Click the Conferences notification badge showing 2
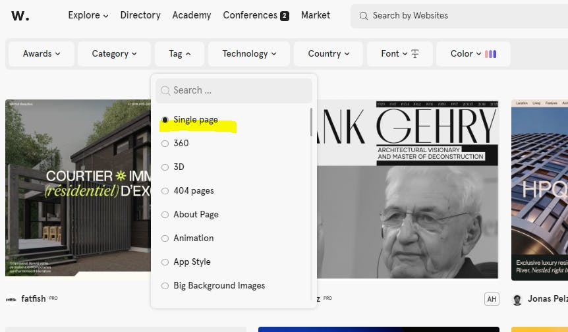The height and width of the screenshot is (332, 568). (x=285, y=16)
